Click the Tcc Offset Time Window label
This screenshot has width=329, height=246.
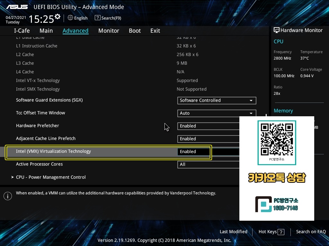coord(40,113)
